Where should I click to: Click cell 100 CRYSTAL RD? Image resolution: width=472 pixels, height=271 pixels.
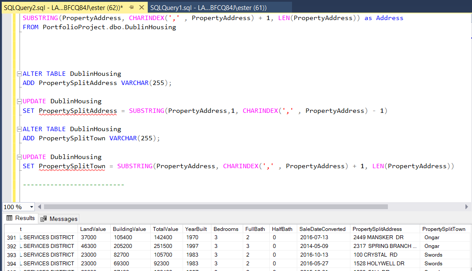[385, 255]
